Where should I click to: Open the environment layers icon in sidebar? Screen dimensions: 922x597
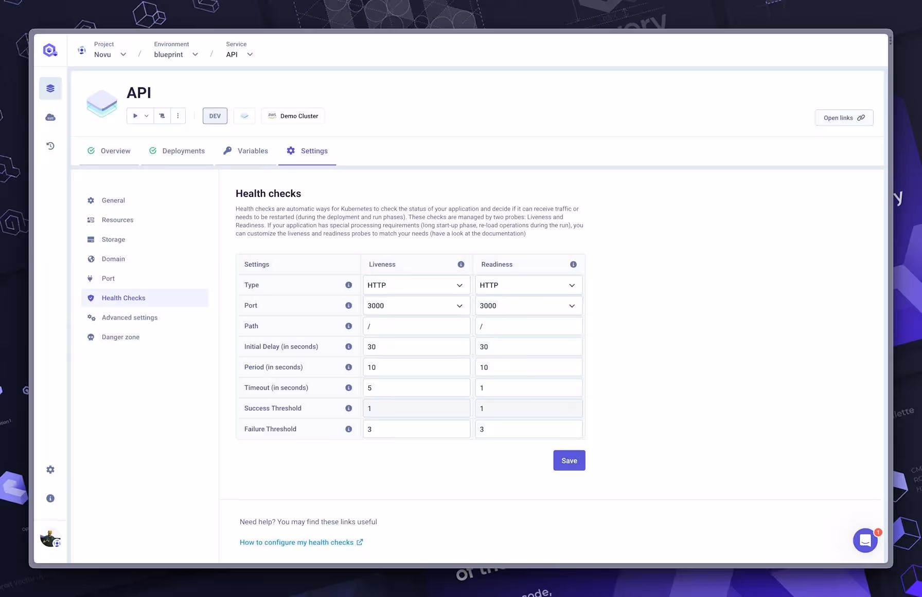pos(50,87)
